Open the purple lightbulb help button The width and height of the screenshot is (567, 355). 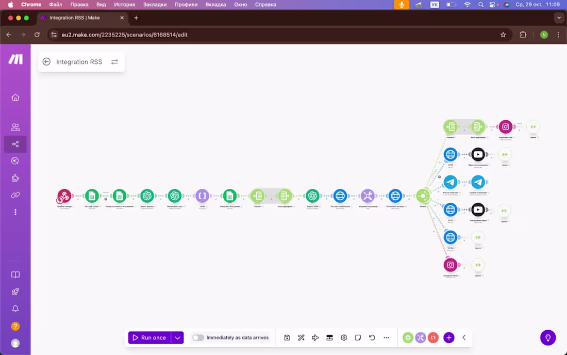pos(548,337)
